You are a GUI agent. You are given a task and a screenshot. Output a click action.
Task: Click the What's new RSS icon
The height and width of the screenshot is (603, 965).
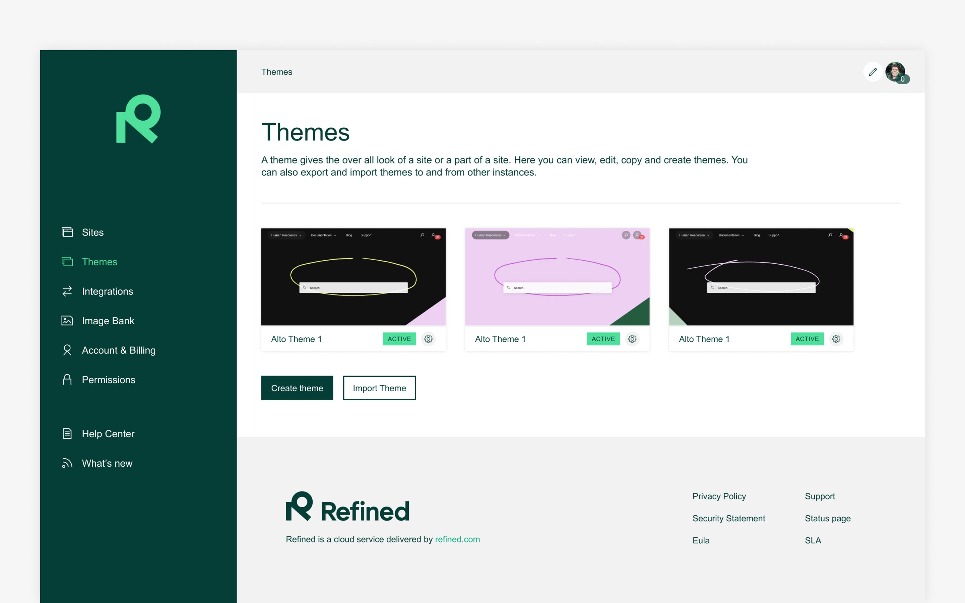[67, 463]
